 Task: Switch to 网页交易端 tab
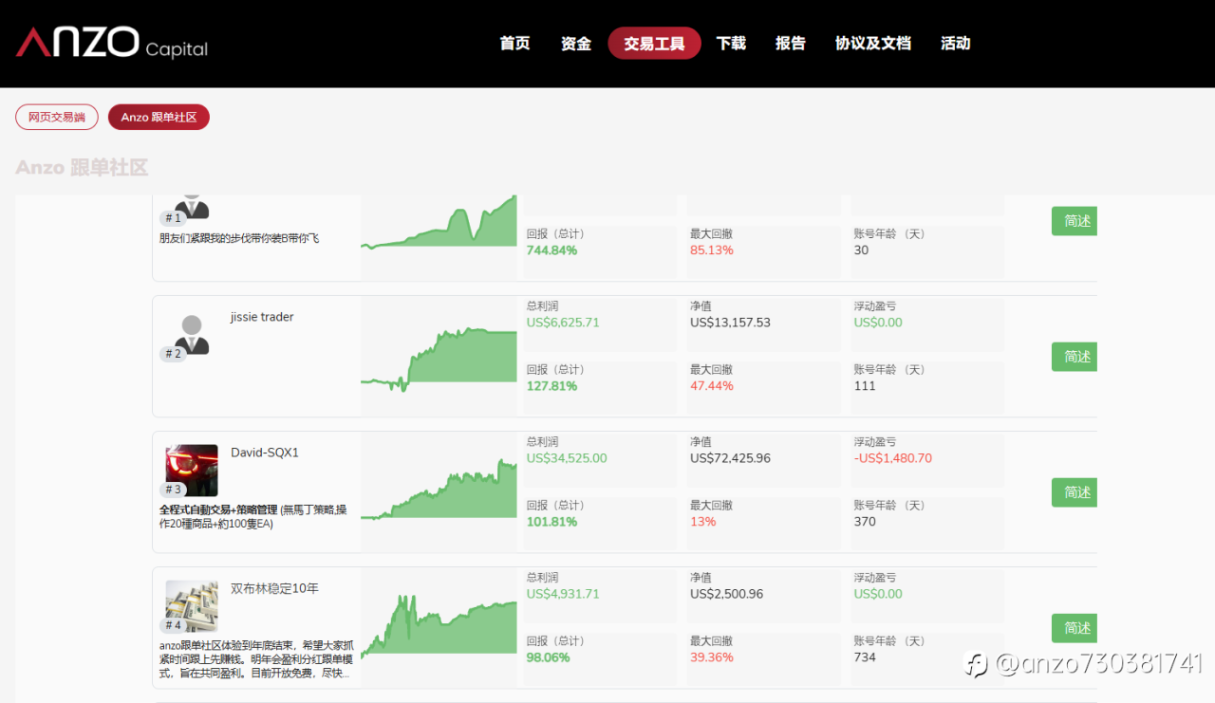pos(57,117)
